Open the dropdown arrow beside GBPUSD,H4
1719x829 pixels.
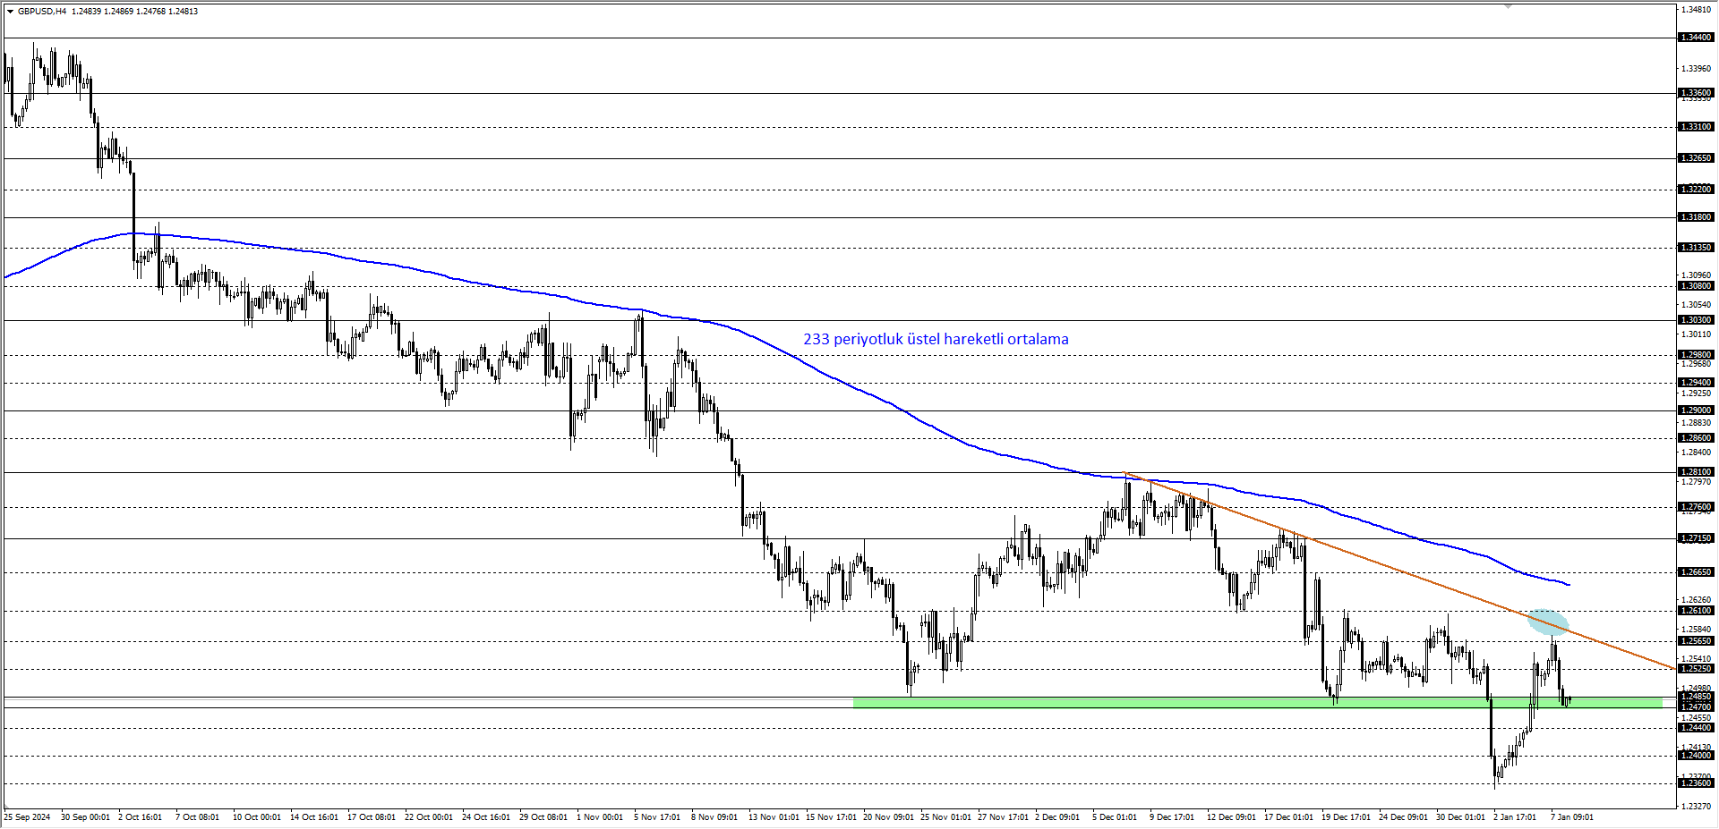pos(10,12)
